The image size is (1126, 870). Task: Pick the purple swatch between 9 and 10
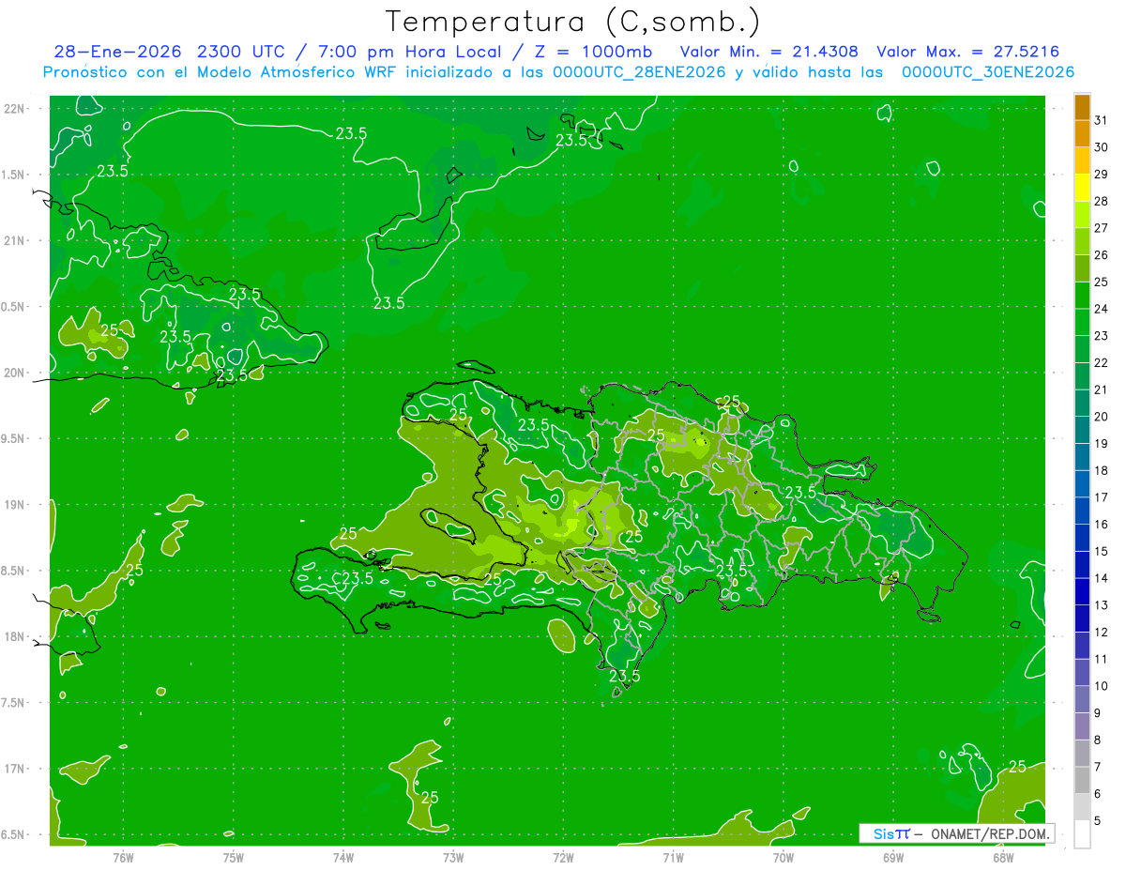point(1082,699)
